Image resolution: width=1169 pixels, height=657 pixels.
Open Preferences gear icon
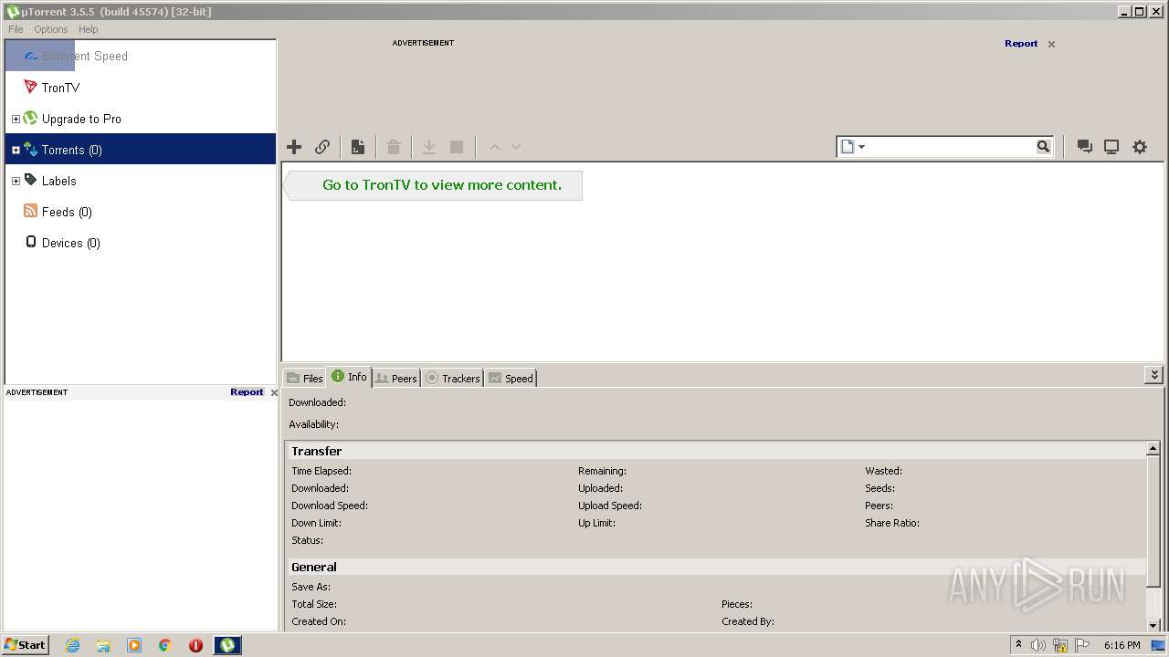(x=1140, y=147)
